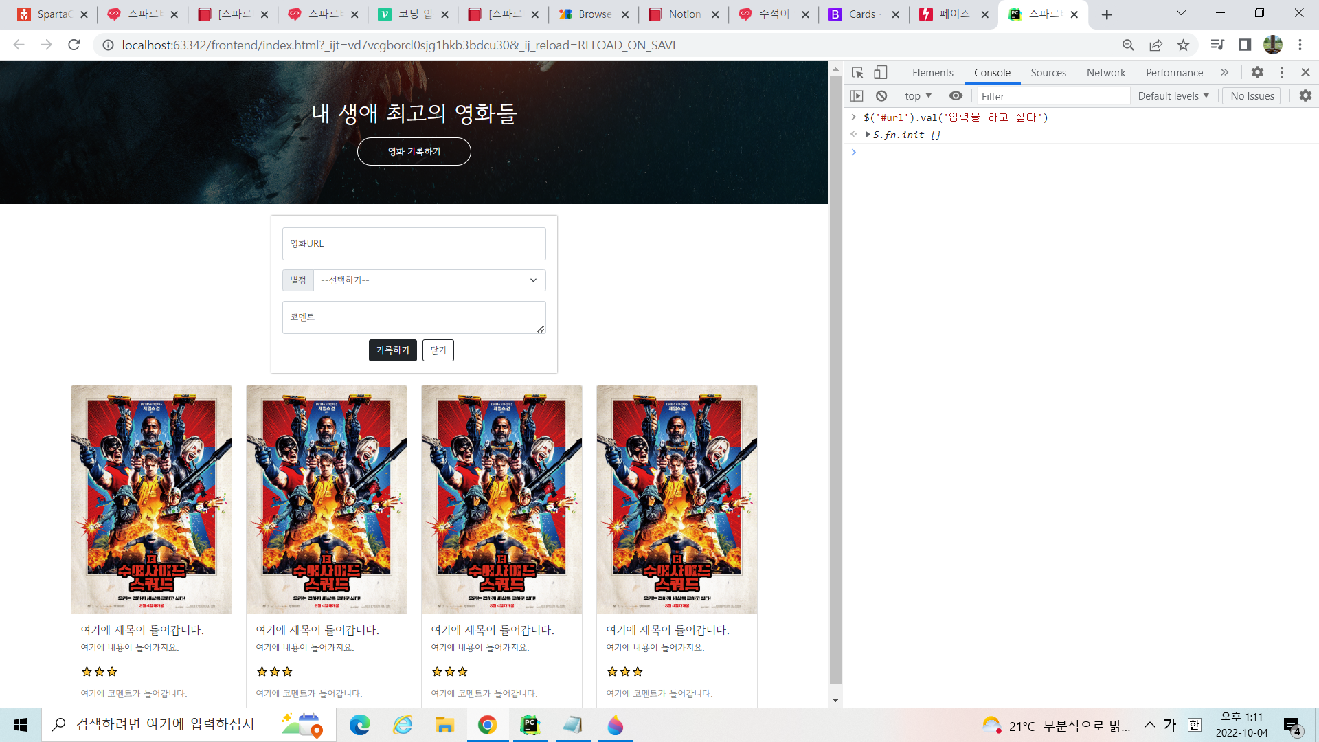The height and width of the screenshot is (742, 1319).
Task: Expand the S.fn.init object result
Action: (868, 135)
